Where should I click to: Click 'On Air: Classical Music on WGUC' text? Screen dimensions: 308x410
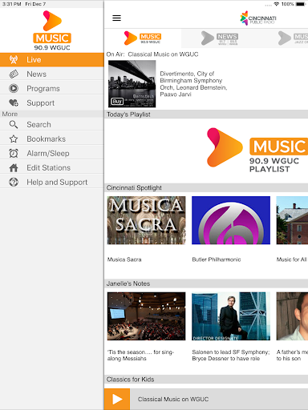(152, 54)
